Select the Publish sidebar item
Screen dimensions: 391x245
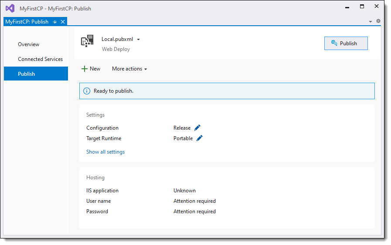click(x=36, y=74)
